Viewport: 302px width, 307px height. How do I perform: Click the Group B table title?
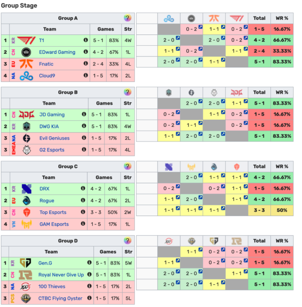tap(67, 92)
